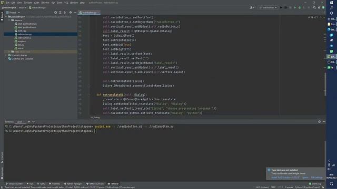Screen dimensions: 337x189
Task: Open Event Log from bottom bar
Action: (315, 184)
